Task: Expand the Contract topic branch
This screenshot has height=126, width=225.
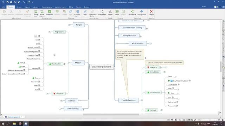Action: 162,110
